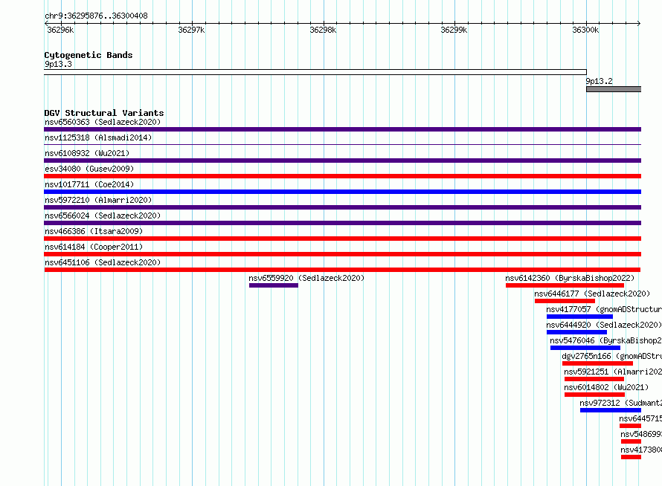This screenshot has width=662, height=486.
Task: Click the red bar under nsv6445715
Action: pos(630,426)
